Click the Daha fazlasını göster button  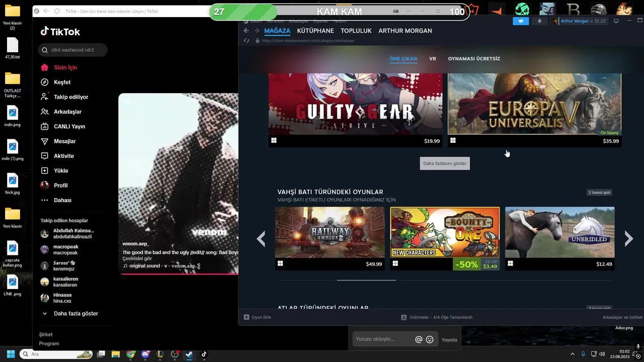pyautogui.click(x=445, y=163)
